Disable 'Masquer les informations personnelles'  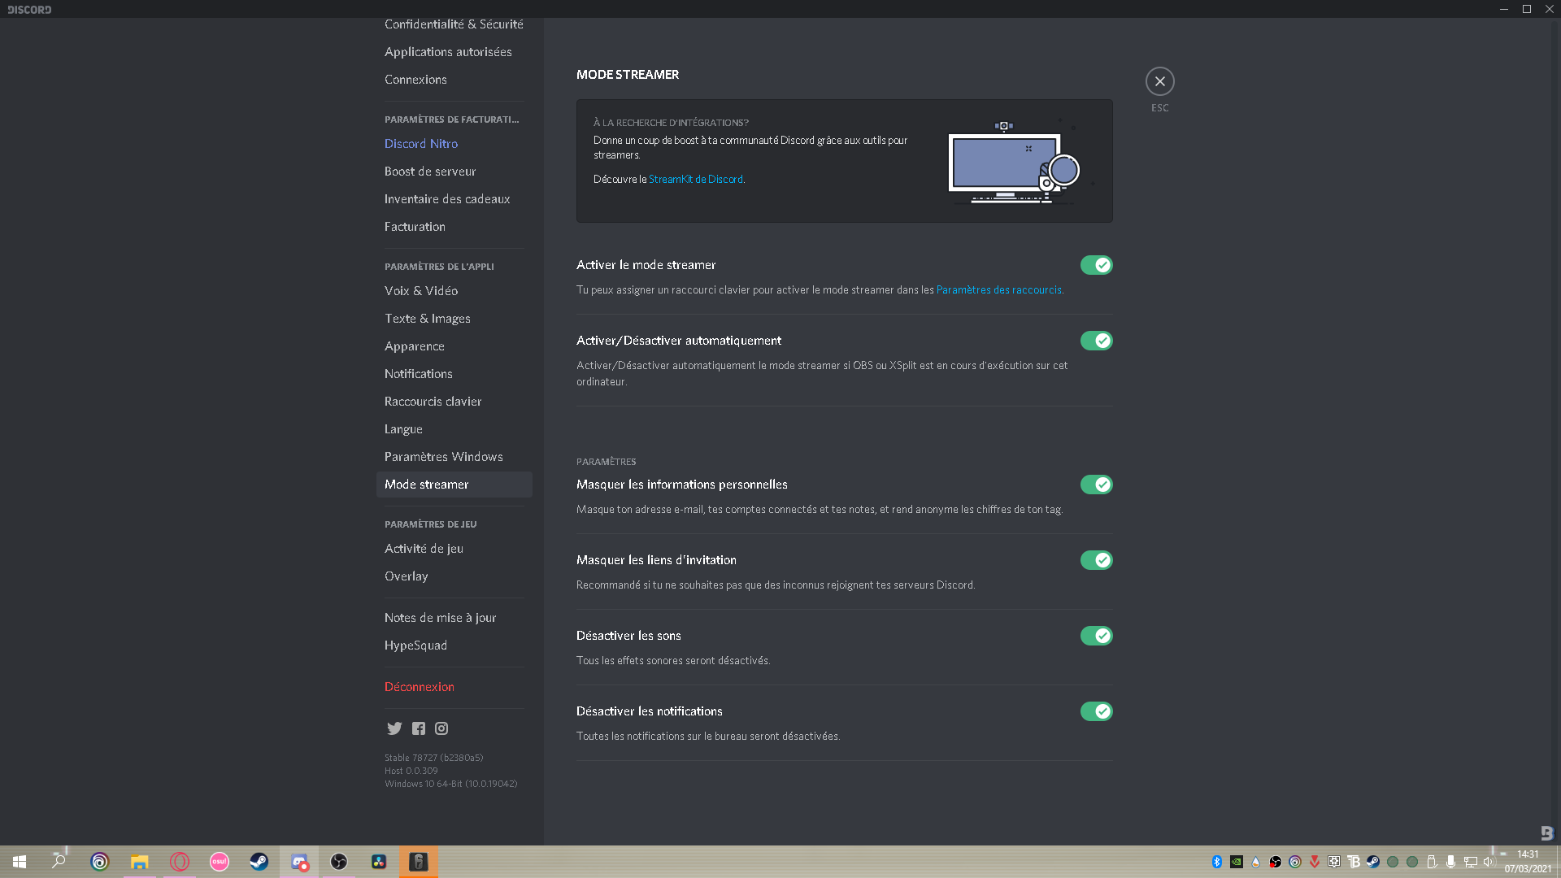tap(1096, 485)
